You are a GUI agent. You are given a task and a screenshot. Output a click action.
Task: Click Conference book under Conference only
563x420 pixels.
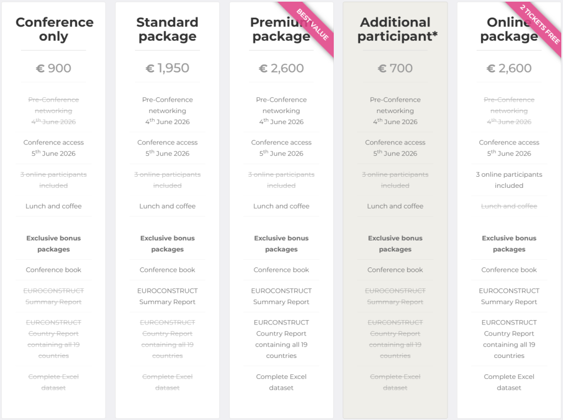pos(54,270)
